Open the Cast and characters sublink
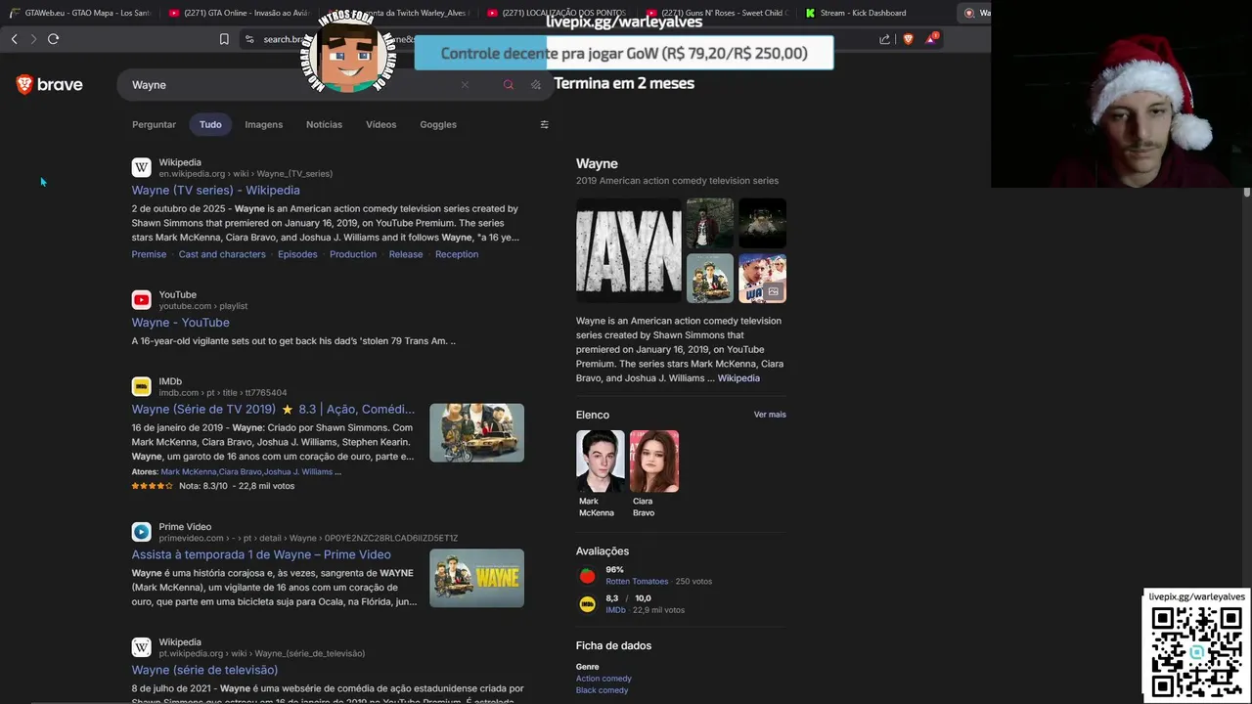Viewport: 1252px width, 704px height. tap(222, 254)
